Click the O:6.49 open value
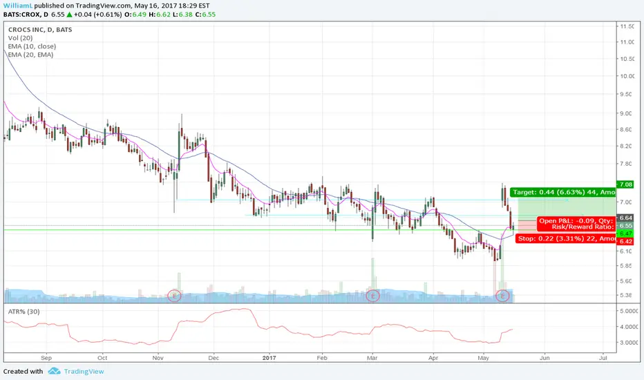 [135, 15]
